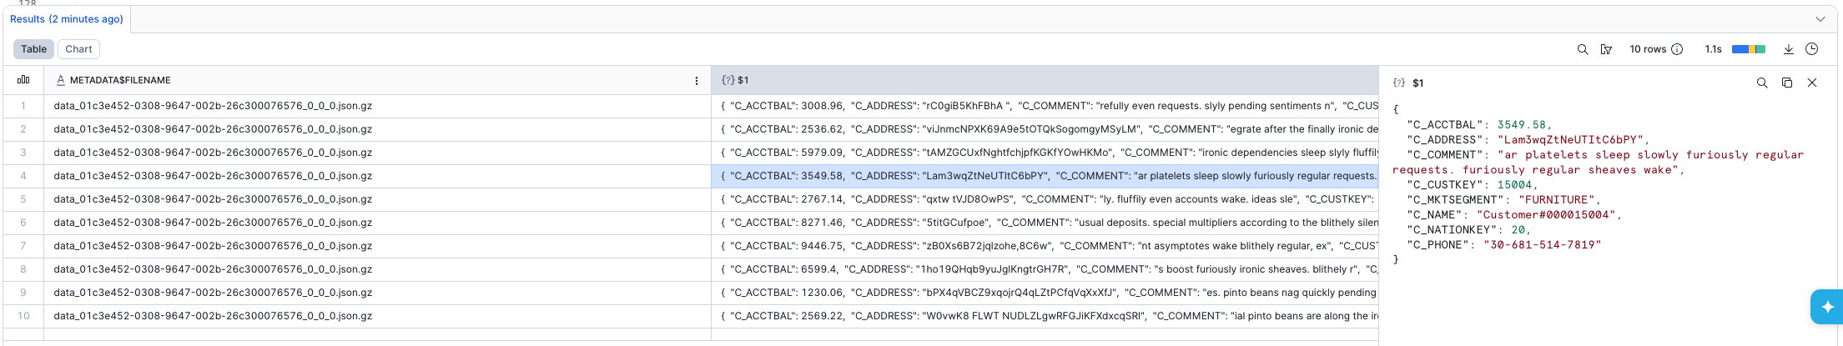Click the blue sparkle assistant button
Viewport: 1843px width, 346px height.
tap(1827, 306)
